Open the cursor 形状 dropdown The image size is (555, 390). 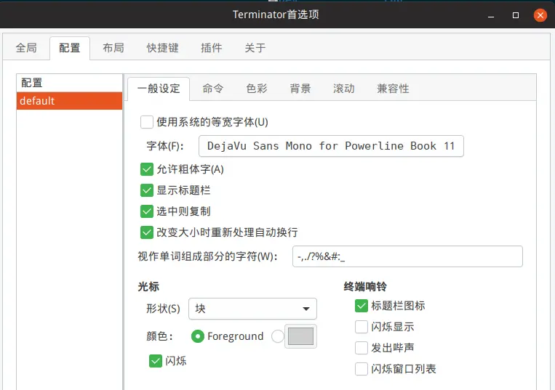[x=252, y=309]
